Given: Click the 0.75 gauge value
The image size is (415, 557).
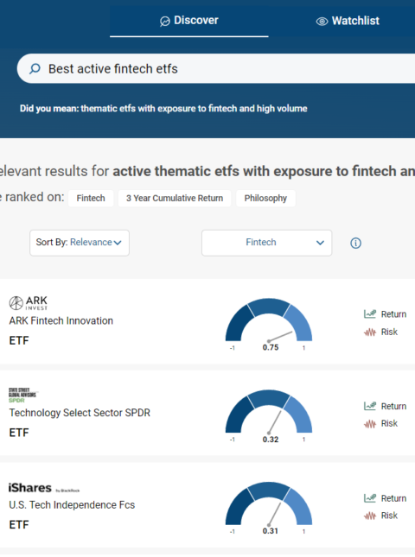Looking at the screenshot, I should [x=271, y=347].
